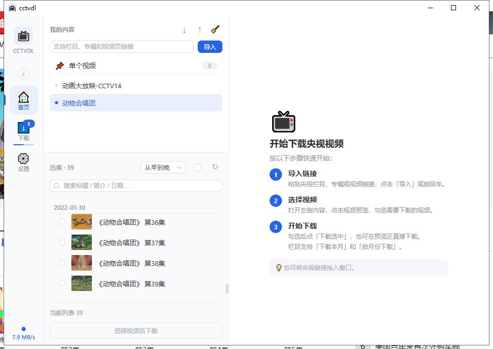The height and width of the screenshot is (349, 493).
Task: Click the 第36集 video thumbnail
Action: 82,222
